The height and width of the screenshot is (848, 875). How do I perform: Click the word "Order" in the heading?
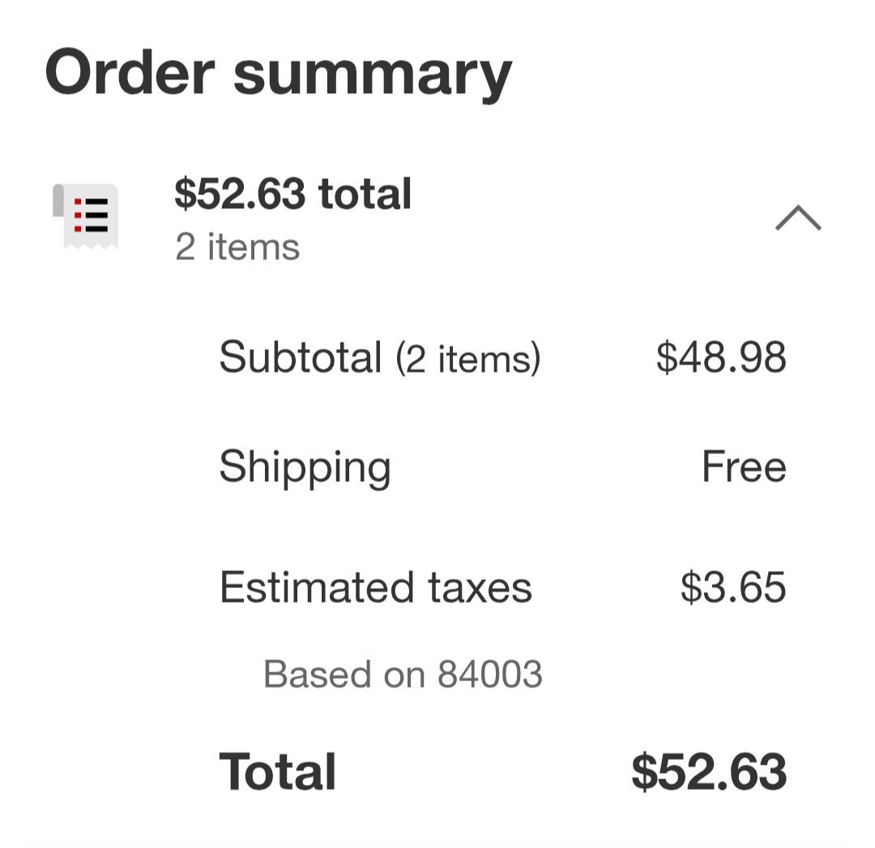(x=130, y=72)
